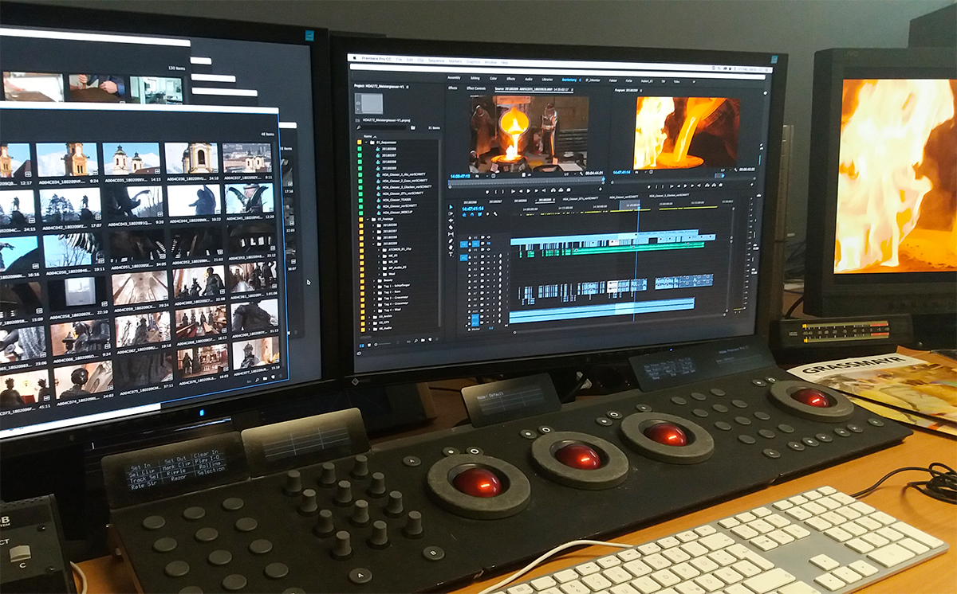957x594 pixels.
Task: Select the Selection tool in the Premiere tools panel
Action: tap(451, 207)
